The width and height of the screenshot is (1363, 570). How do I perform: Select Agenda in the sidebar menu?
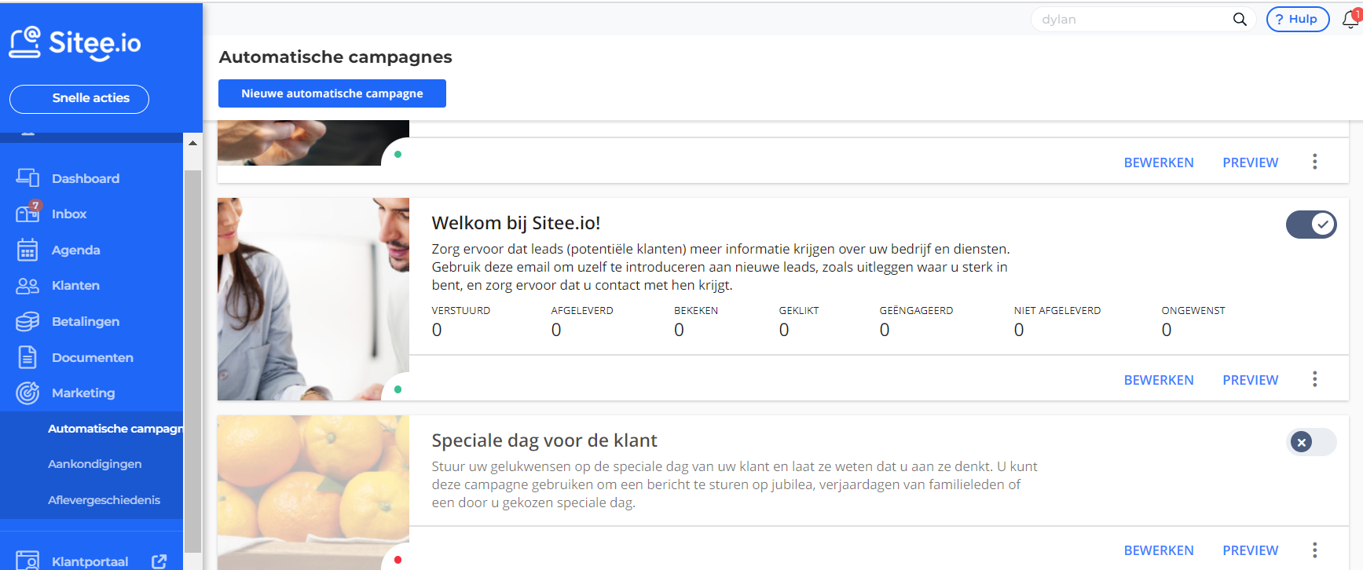(76, 250)
